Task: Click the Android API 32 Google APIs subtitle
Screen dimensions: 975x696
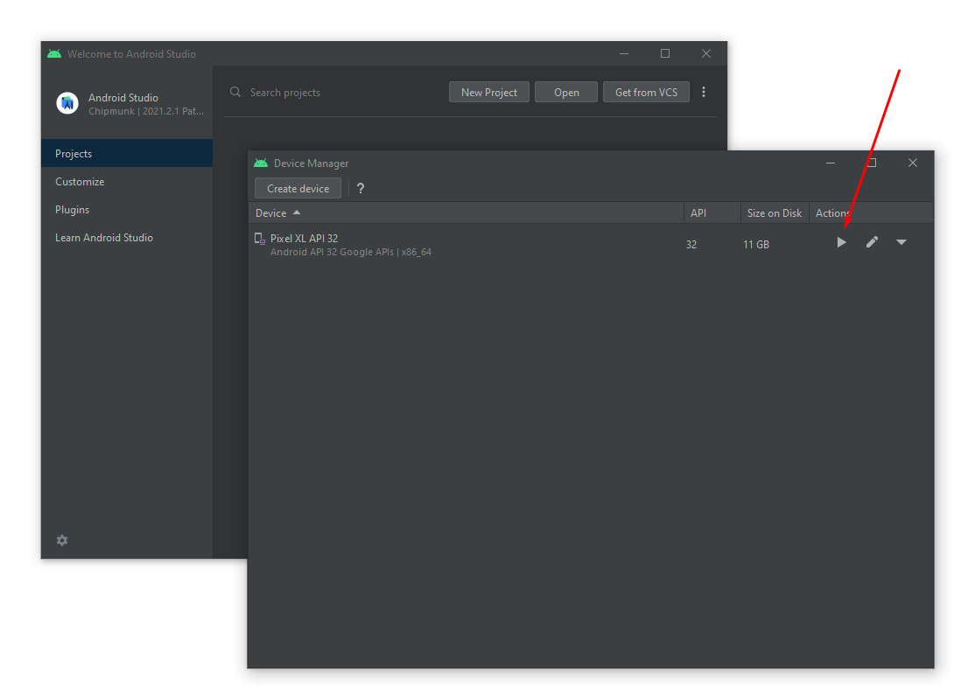Action: [x=351, y=253]
